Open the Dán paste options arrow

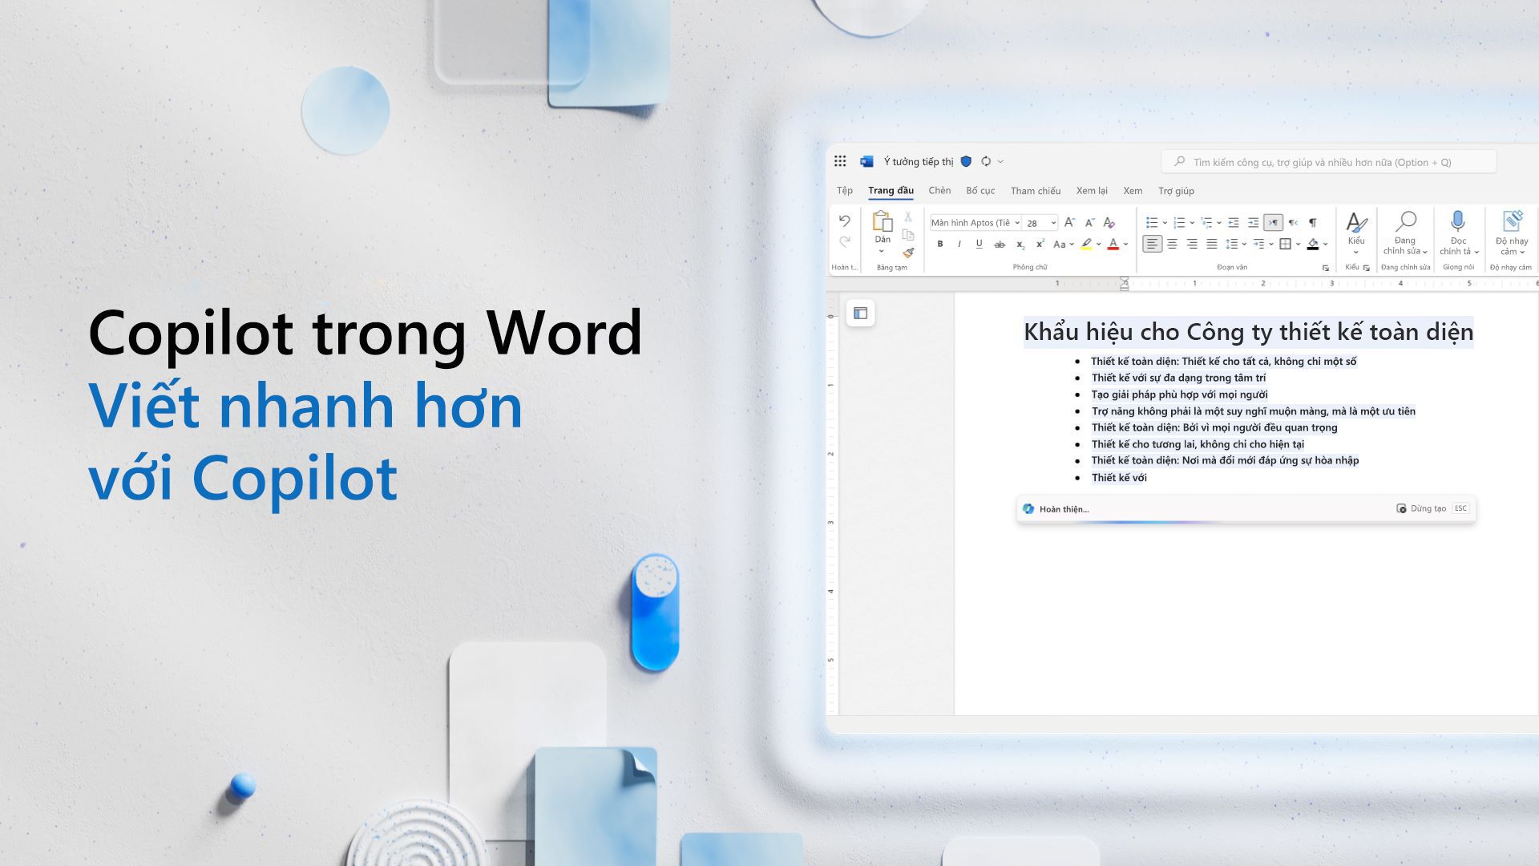(x=882, y=252)
